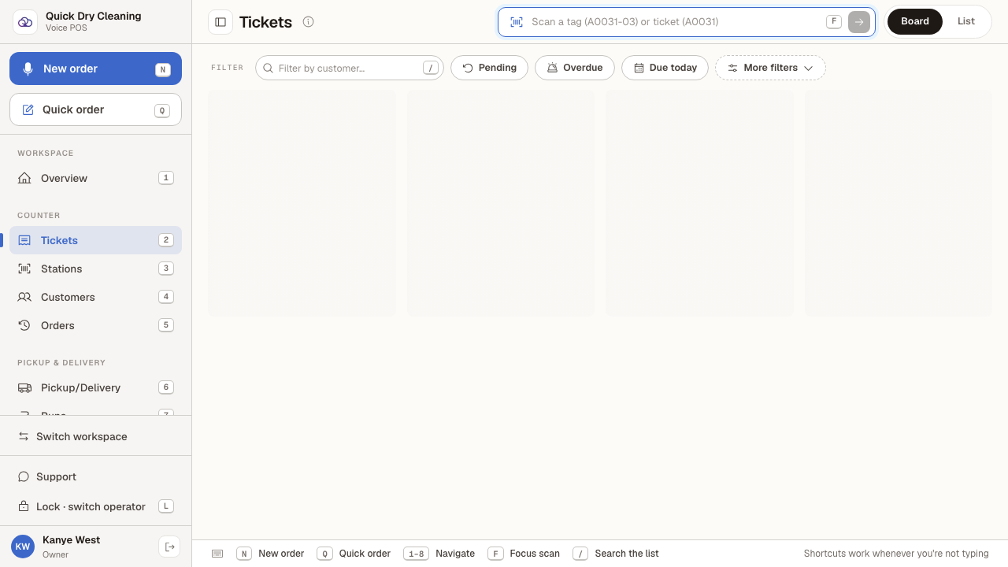Click the New order shortcut hint

(270, 554)
